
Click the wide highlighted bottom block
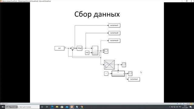pyautogui.click(x=118, y=74)
